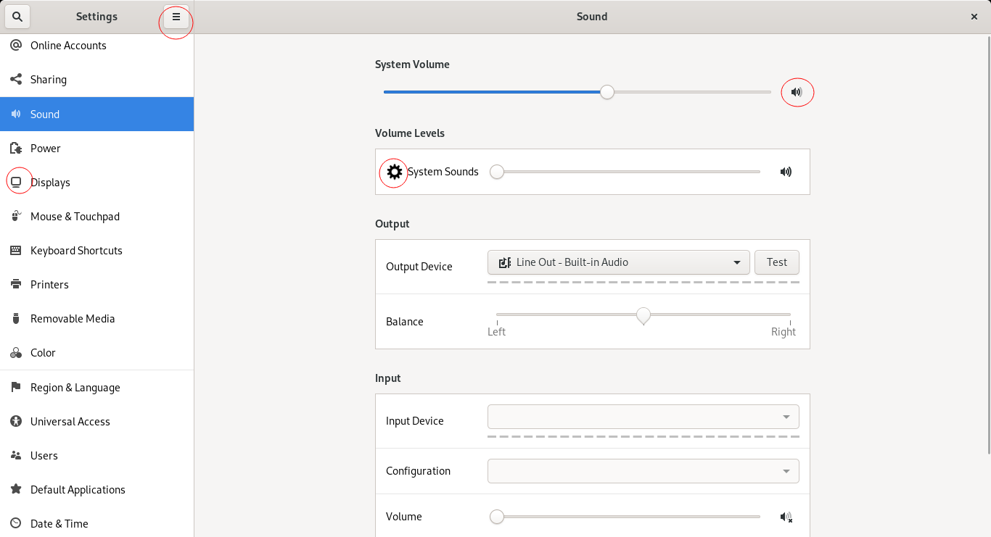Screen dimensions: 991x537
Task: Mute System Volume via speaker icon
Action: coord(797,92)
